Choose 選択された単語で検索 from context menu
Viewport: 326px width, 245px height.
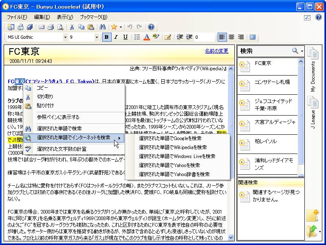(x=74, y=129)
